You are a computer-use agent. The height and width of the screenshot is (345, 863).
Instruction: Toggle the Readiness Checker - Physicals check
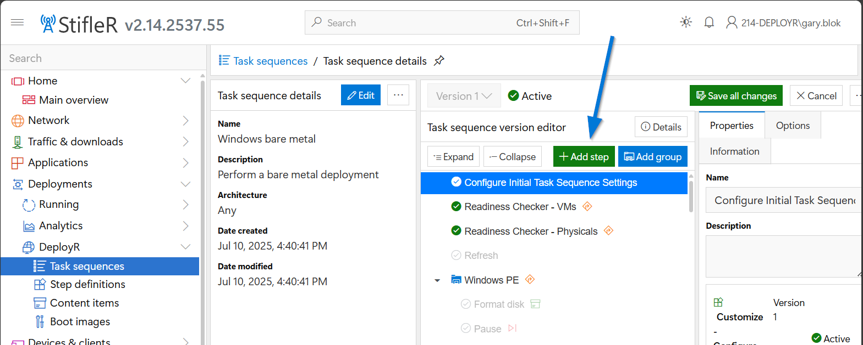[456, 231]
